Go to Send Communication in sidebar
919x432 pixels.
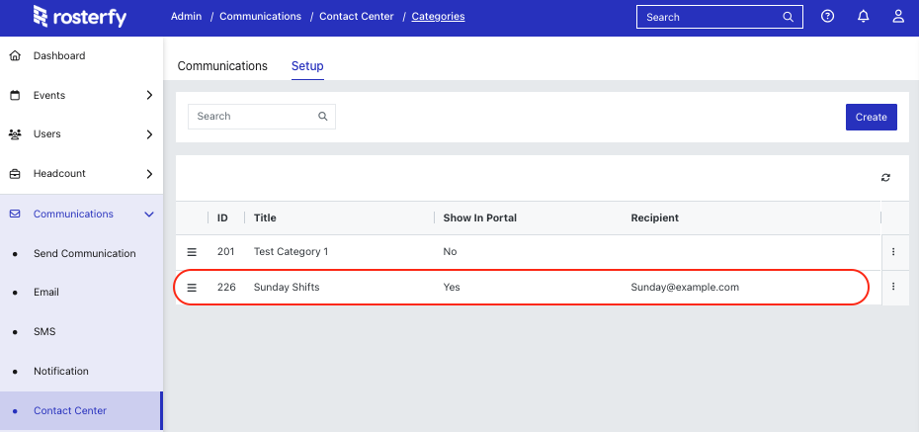(x=84, y=253)
